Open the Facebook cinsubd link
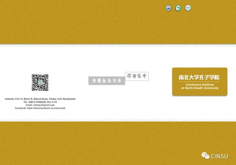 [x=40, y=108]
